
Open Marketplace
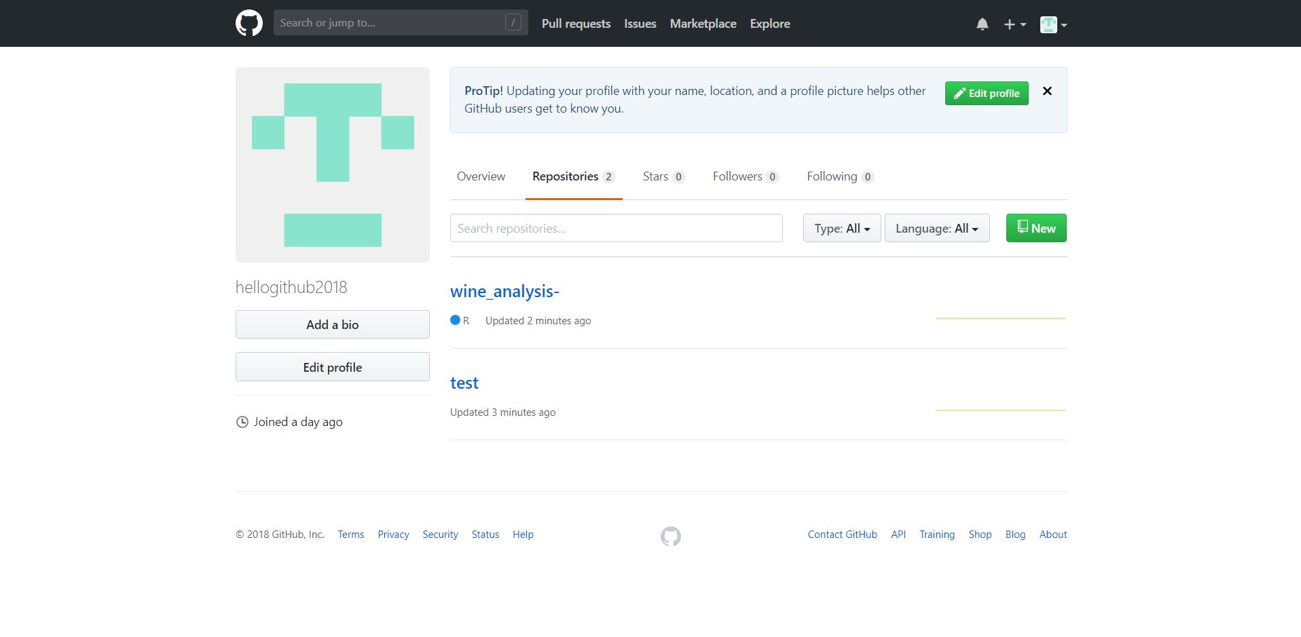(x=703, y=24)
